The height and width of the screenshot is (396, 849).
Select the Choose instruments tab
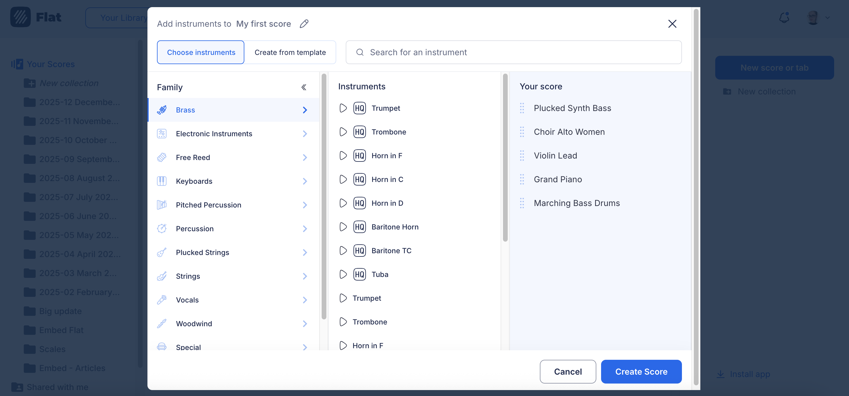pos(201,52)
